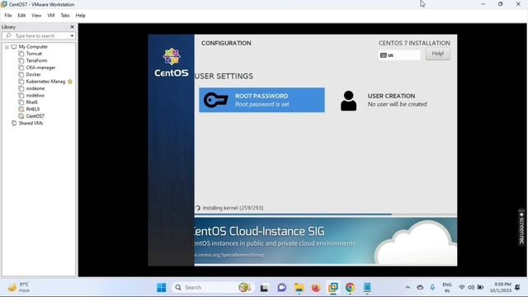Click the microphone tray icon

tap(432, 288)
